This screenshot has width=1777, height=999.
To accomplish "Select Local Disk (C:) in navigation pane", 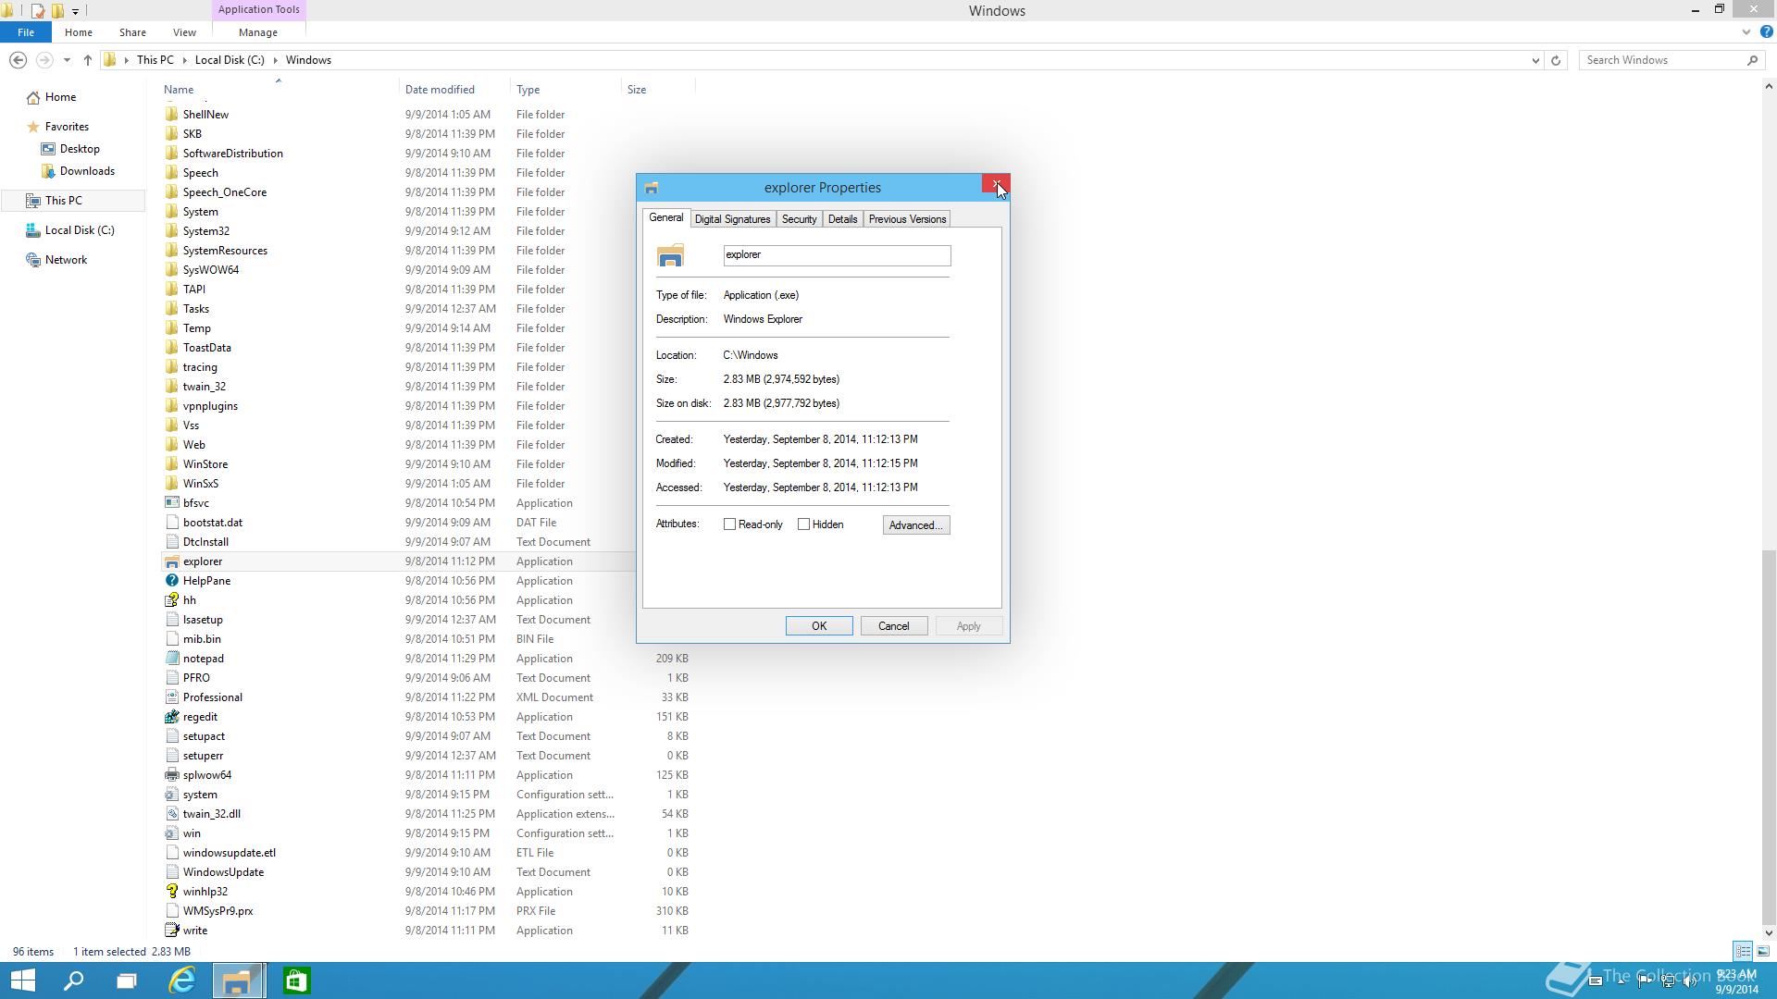I will click(80, 230).
